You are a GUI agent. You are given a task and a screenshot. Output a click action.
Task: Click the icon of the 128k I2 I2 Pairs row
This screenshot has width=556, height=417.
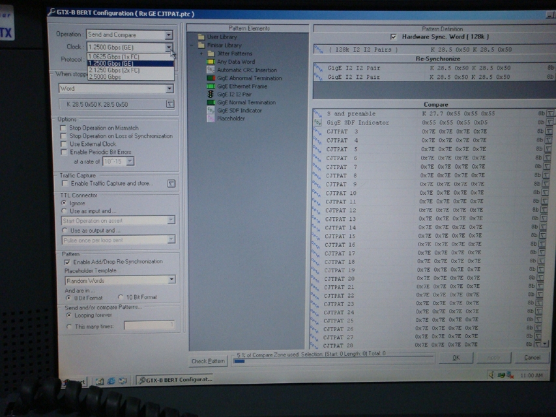coord(319,50)
